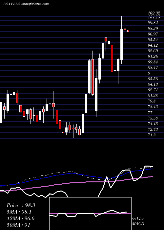Open the MACD inset chart panel
This screenshot has width=164, height=230.
point(91,214)
